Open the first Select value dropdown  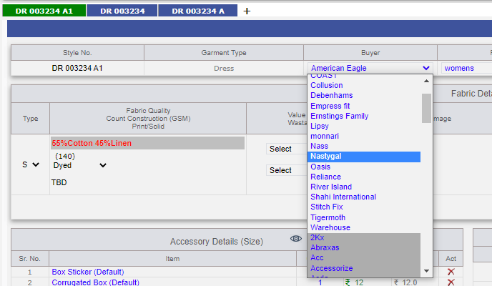pyautogui.click(x=287, y=149)
